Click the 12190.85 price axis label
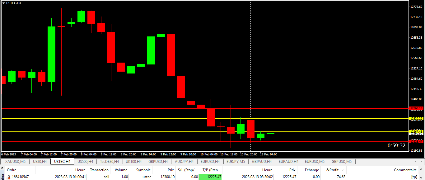 [x=416, y=151]
